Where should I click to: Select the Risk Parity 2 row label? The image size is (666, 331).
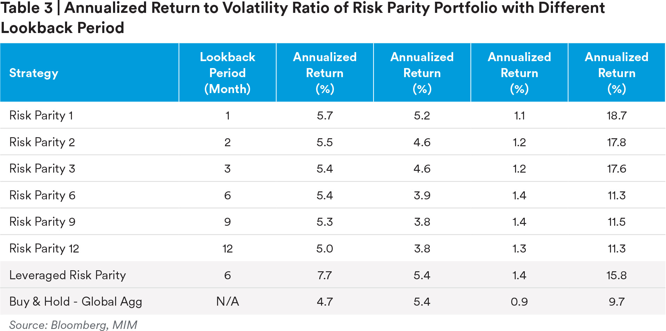42,142
